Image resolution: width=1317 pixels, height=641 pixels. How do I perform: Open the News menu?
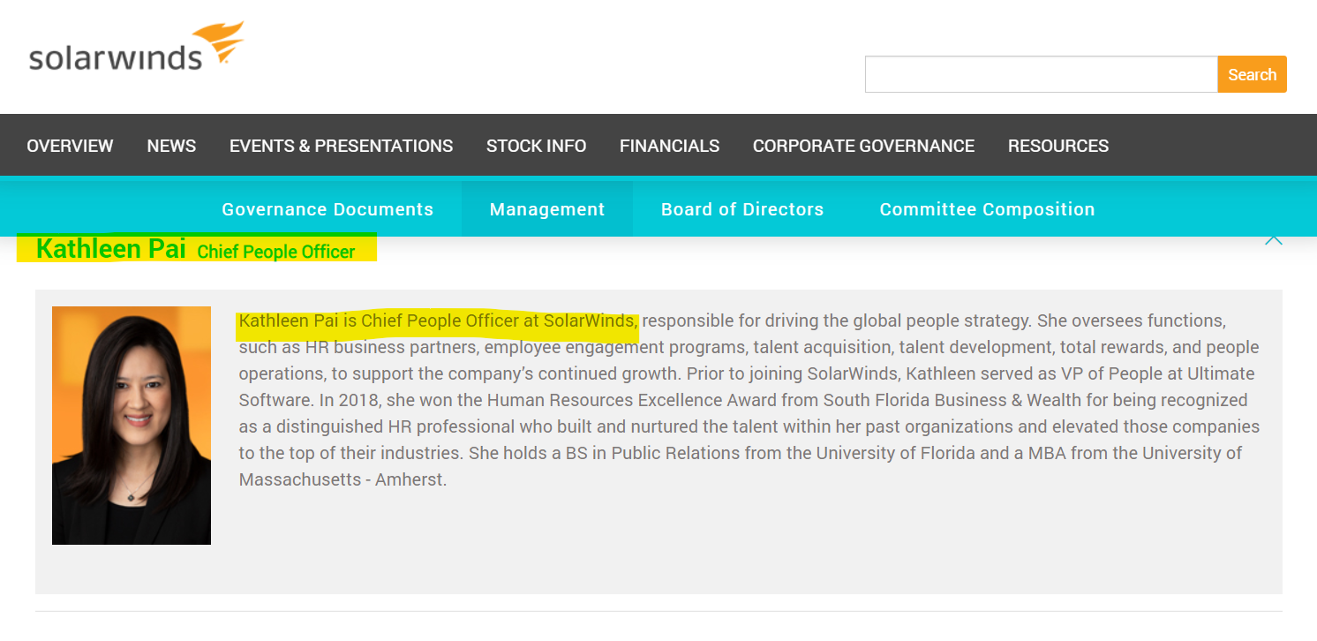171,146
